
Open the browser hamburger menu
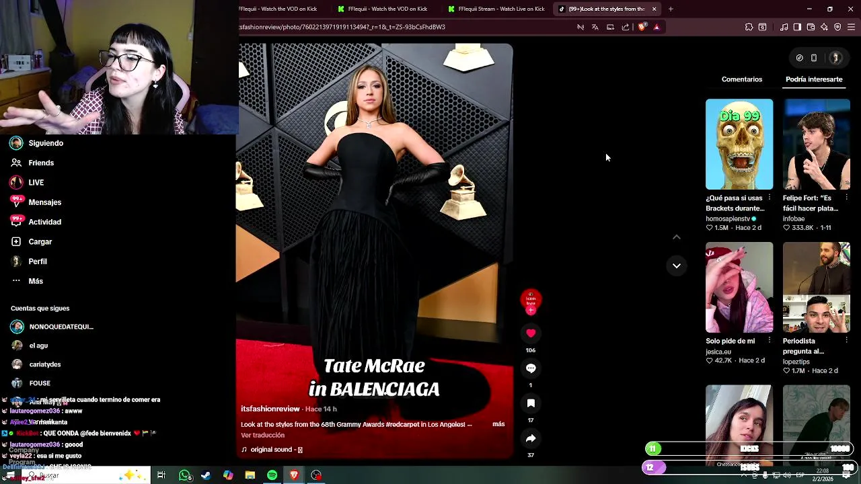(x=851, y=27)
